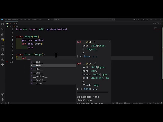The height and width of the screenshot is (122, 163).
Task: Open the Help menu
Action: tap(40, 20)
